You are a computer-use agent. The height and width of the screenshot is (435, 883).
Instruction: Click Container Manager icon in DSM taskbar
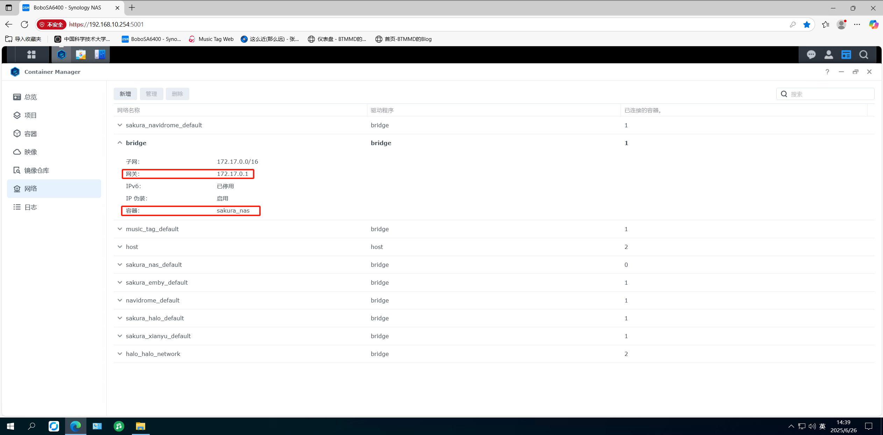click(62, 55)
